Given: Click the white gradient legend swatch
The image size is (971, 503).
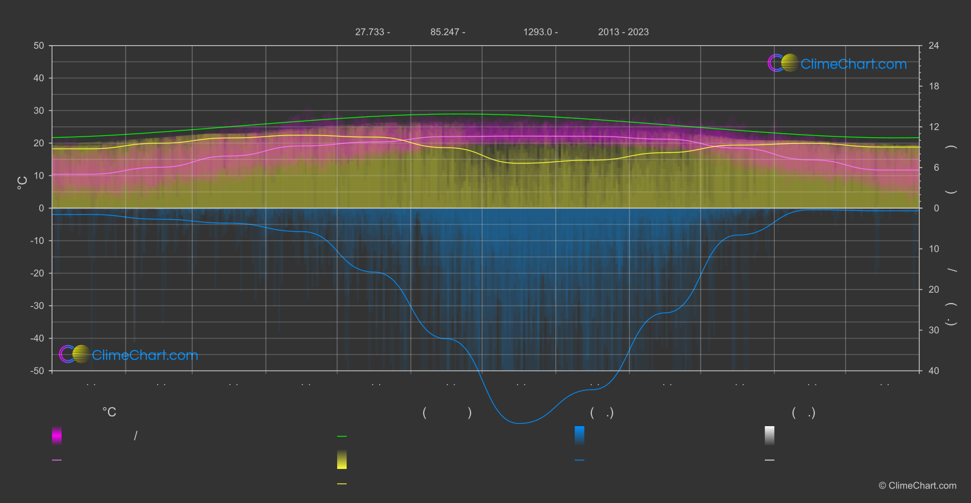Looking at the screenshot, I should pos(770,435).
